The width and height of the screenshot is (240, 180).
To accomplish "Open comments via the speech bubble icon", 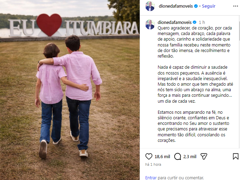I will pos(177,156).
